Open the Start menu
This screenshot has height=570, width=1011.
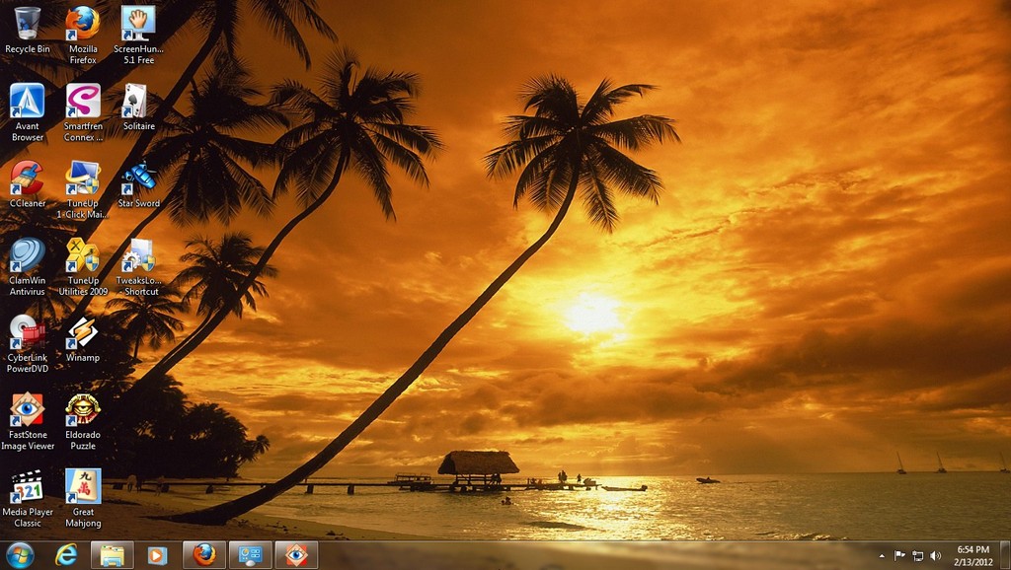click(x=18, y=555)
